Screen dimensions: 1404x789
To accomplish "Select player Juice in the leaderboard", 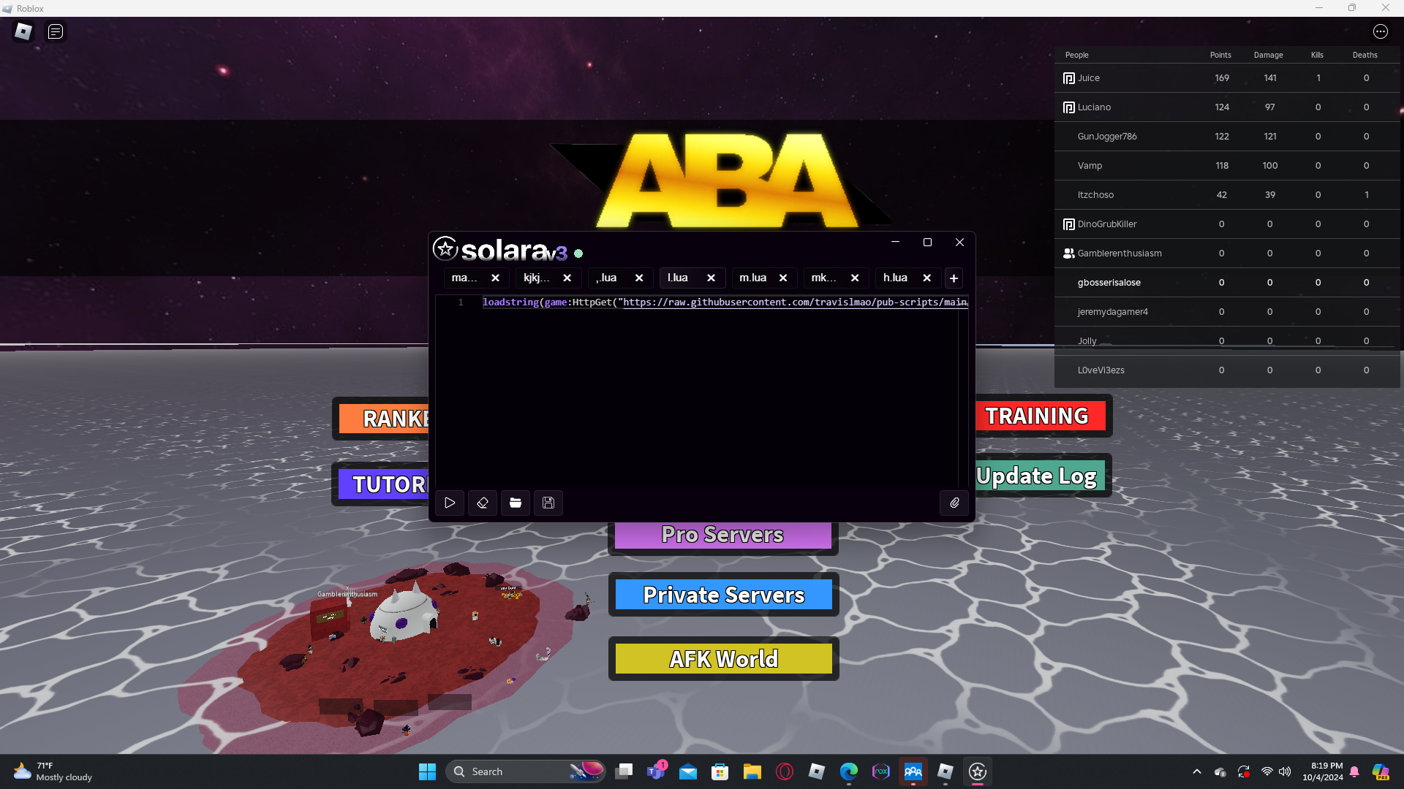I will [1227, 78].
